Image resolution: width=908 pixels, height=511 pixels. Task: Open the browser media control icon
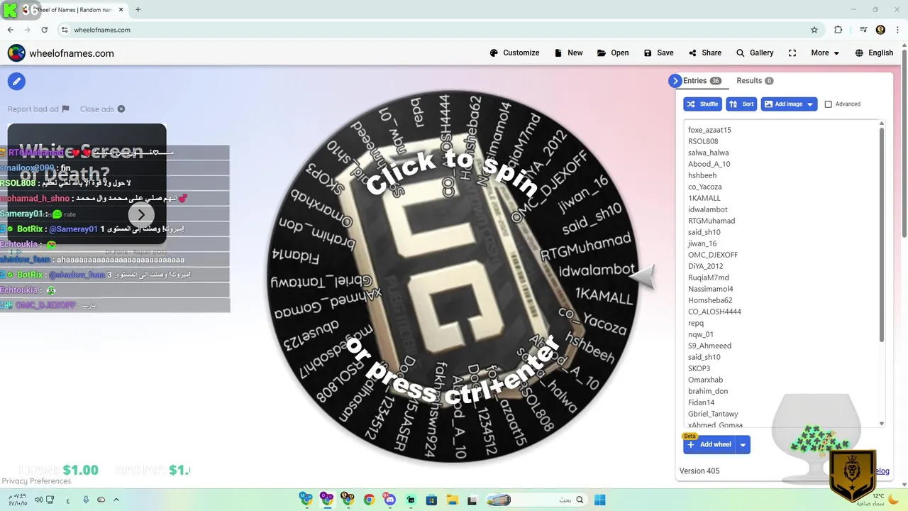[863, 30]
